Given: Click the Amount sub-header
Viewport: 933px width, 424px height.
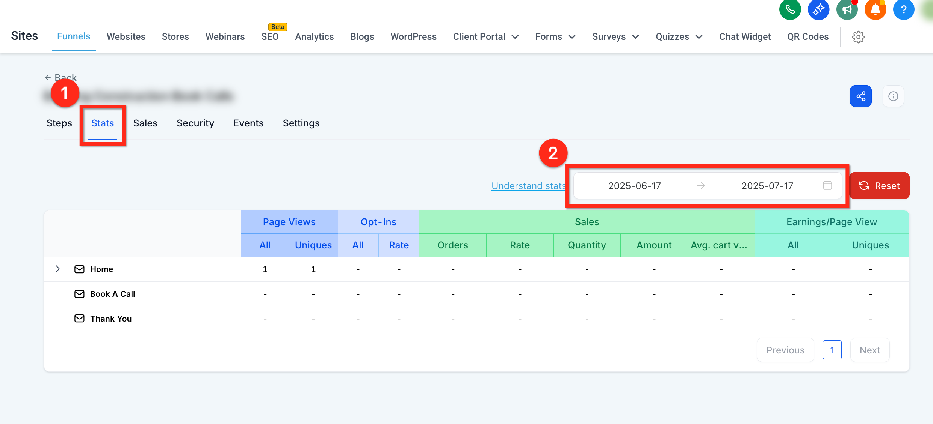Looking at the screenshot, I should point(654,245).
